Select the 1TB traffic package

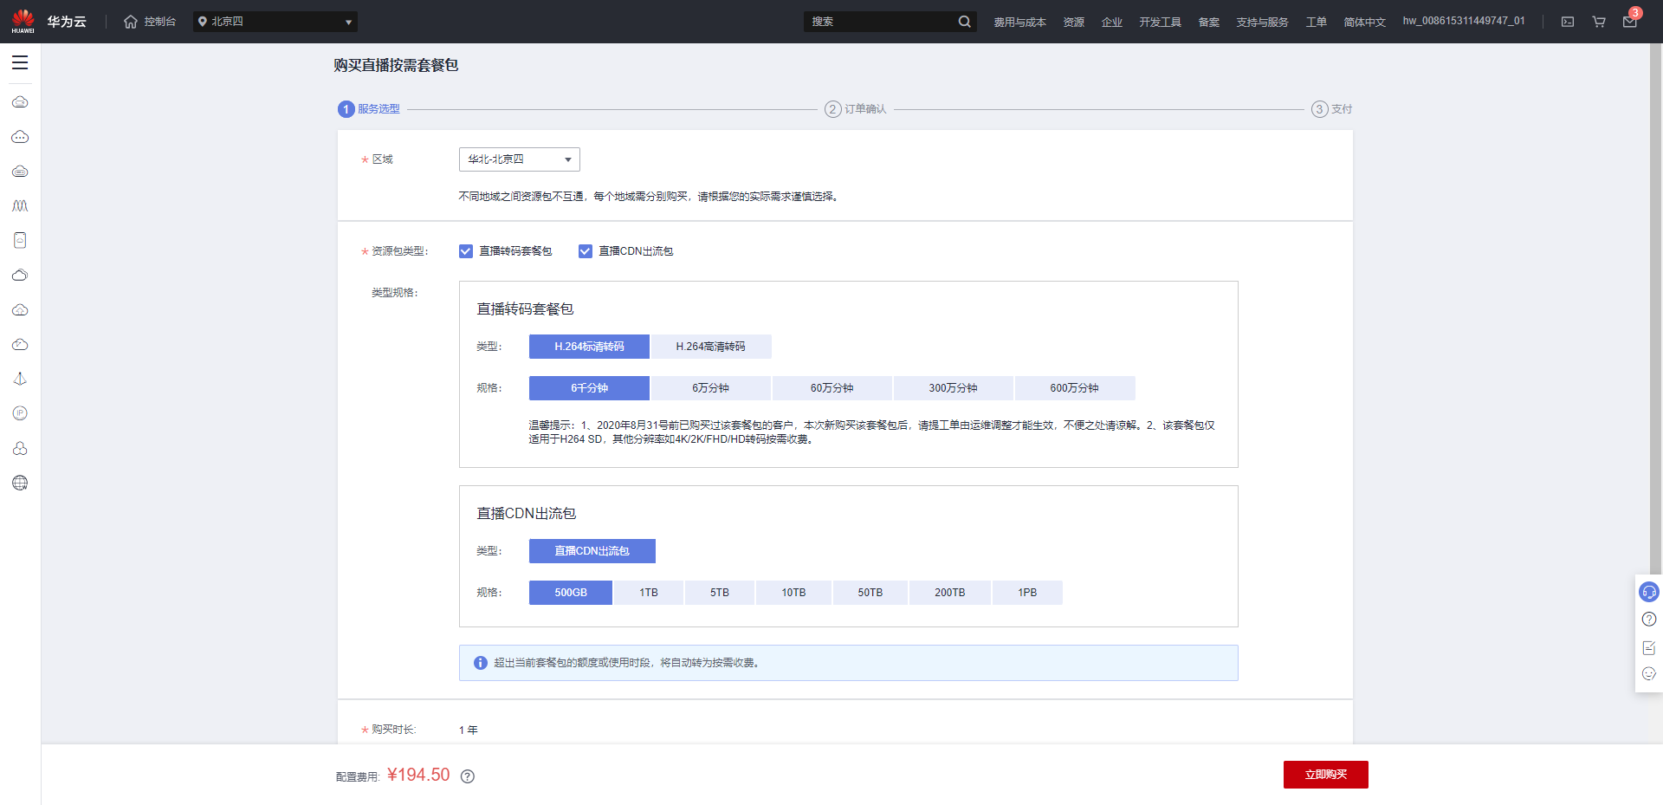[x=649, y=593]
